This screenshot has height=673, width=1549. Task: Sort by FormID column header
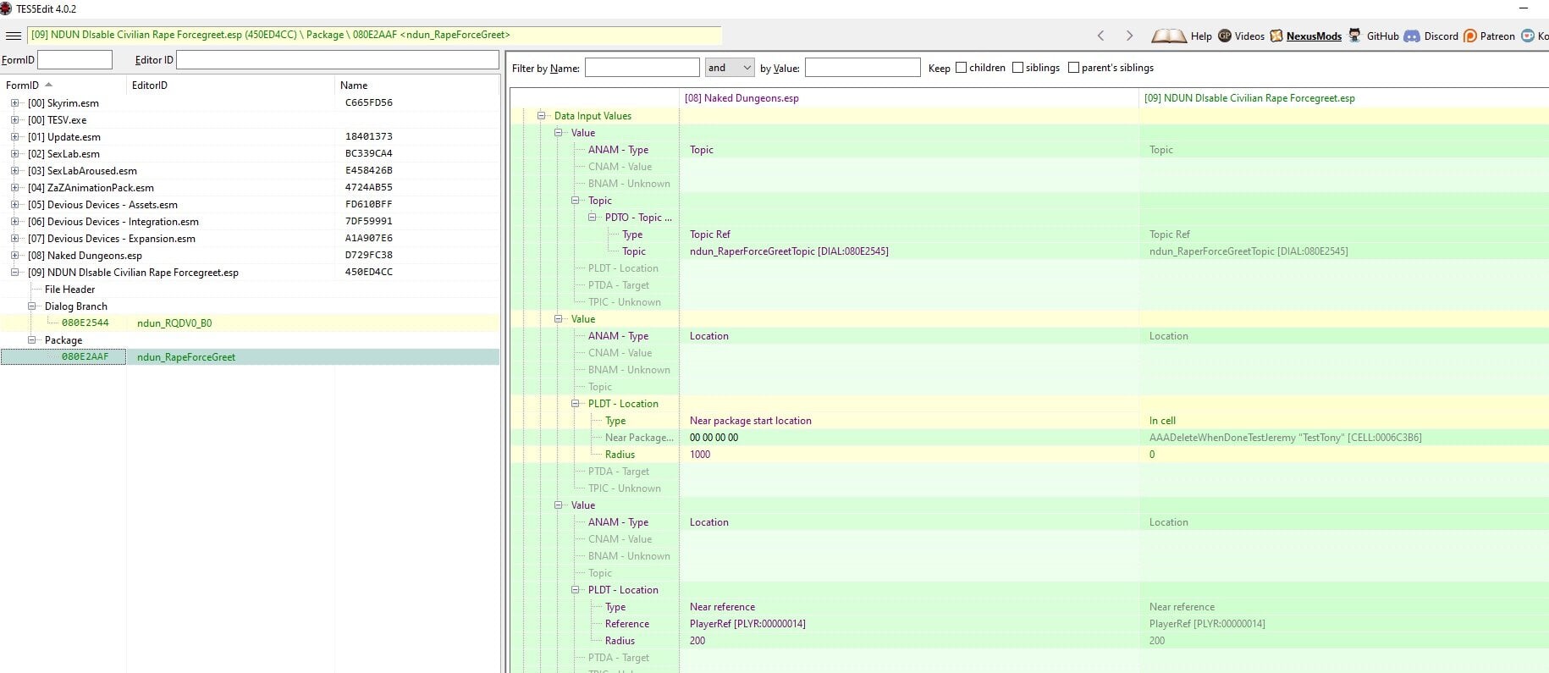pyautogui.click(x=63, y=85)
